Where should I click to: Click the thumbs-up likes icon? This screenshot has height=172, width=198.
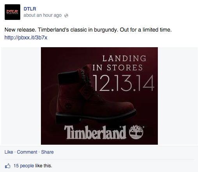[x=7, y=166]
